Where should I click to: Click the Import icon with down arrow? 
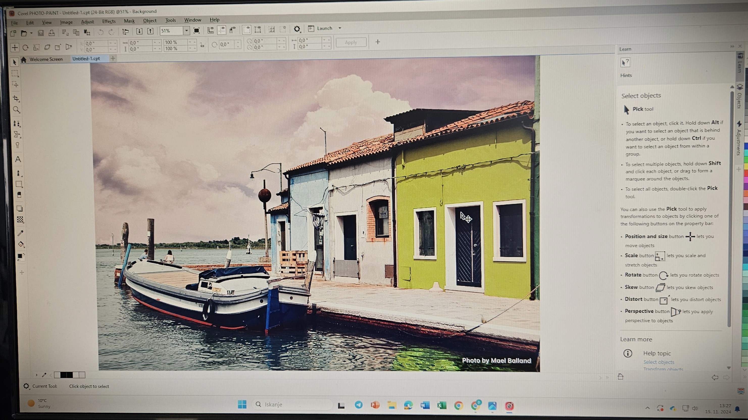139,31
